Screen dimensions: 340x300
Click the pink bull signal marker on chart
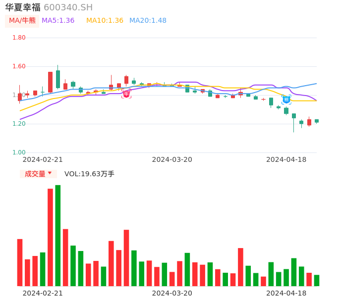126,94
